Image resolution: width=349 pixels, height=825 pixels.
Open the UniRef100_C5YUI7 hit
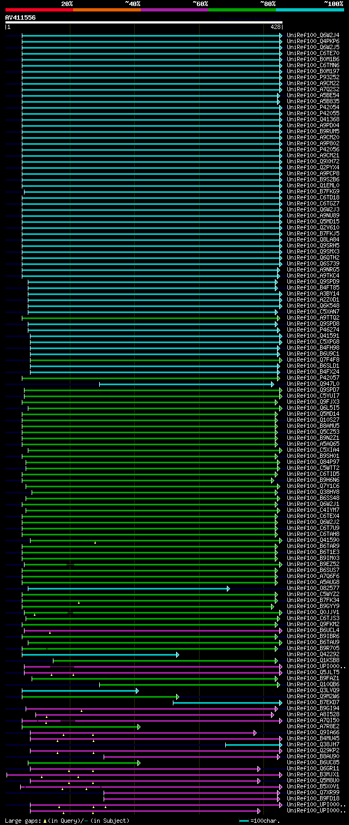point(313,396)
